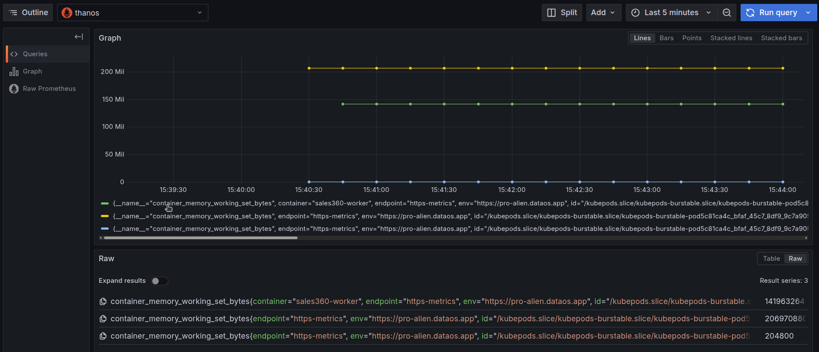
Task: Click the Raw Prometheus icon in sidebar
Action: [x=14, y=89]
